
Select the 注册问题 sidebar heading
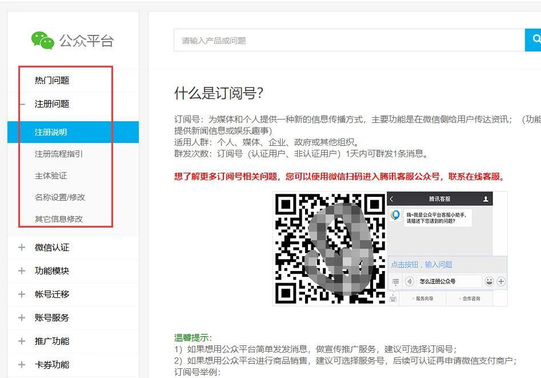click(52, 104)
